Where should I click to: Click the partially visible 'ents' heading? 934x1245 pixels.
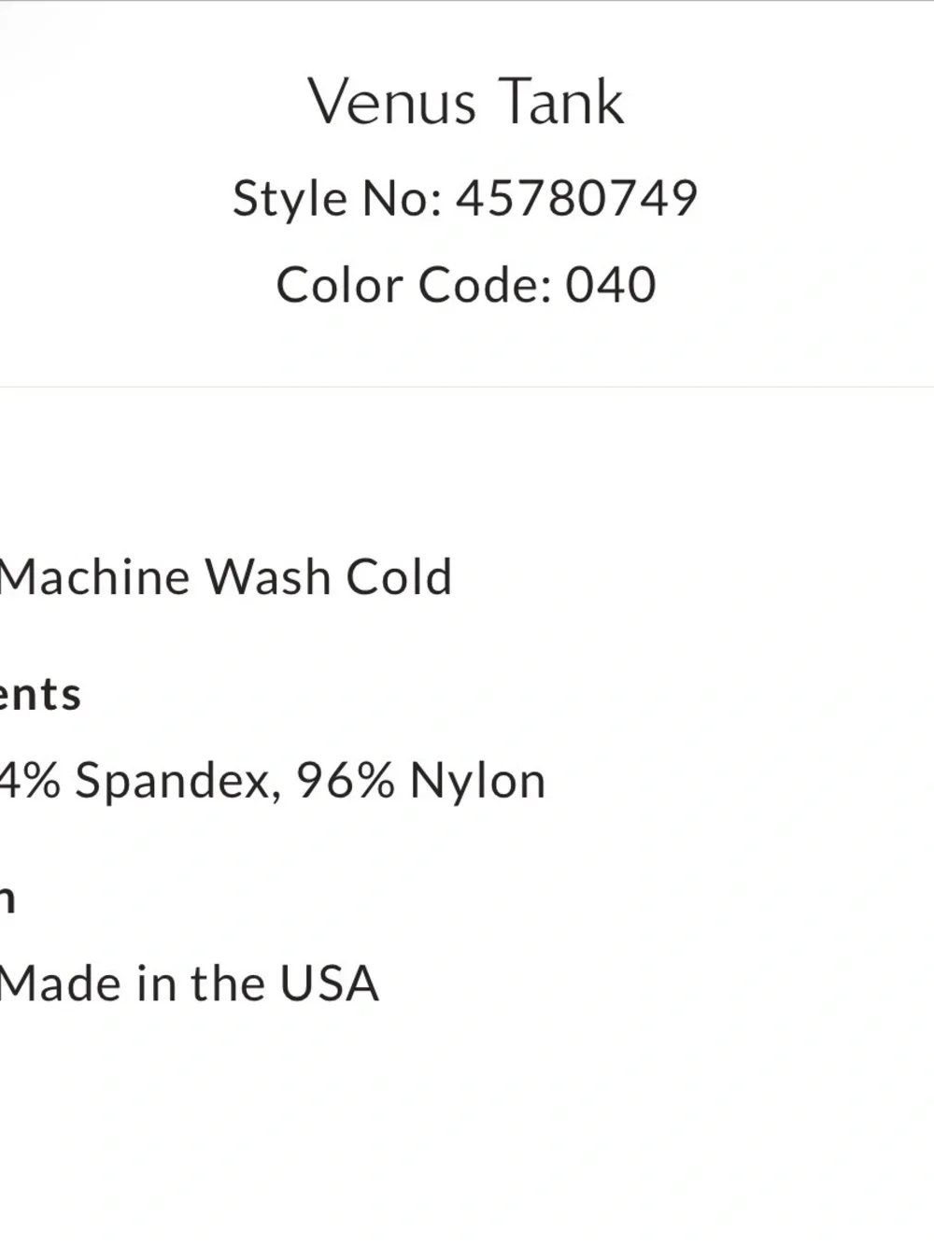[40, 695]
